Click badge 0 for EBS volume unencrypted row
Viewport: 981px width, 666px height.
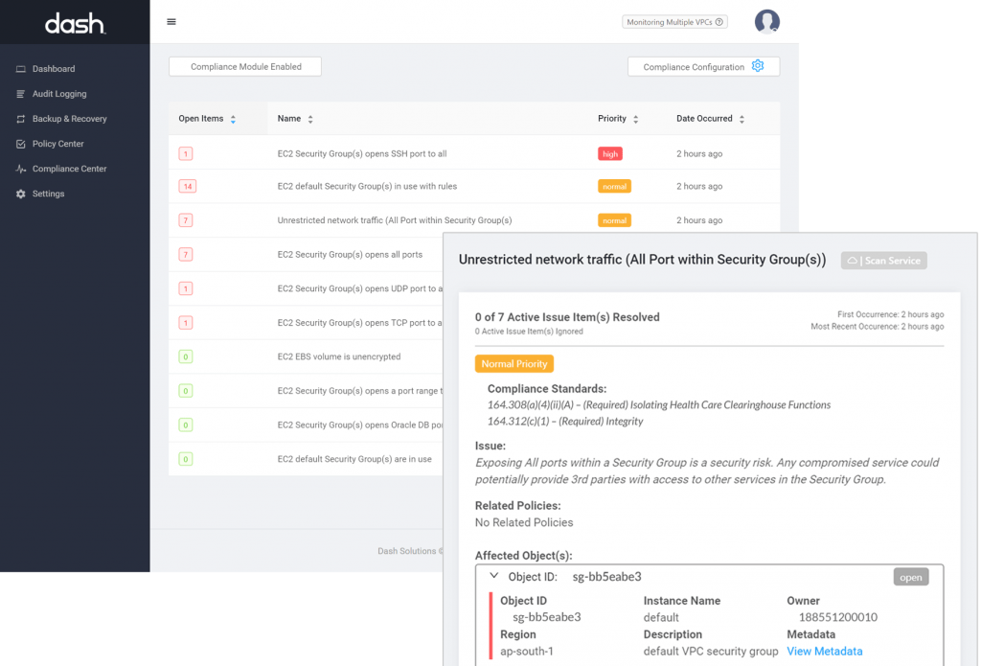[x=185, y=356]
